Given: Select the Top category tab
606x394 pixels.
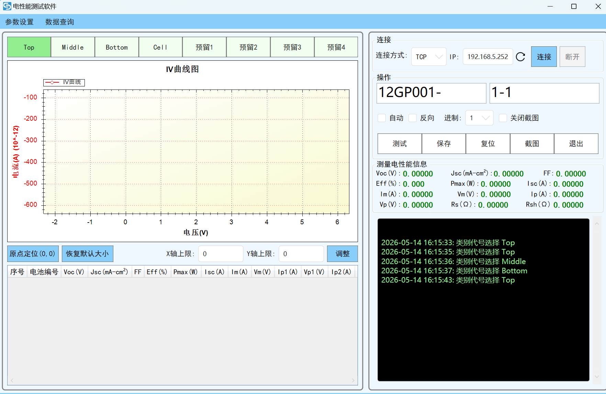Looking at the screenshot, I should [29, 47].
